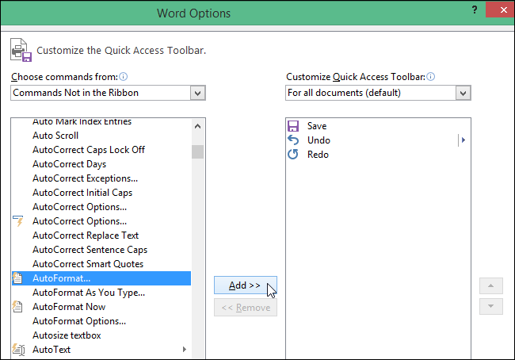The height and width of the screenshot is (360, 515).
Task: Click the << Remove button
Action: [x=246, y=308]
